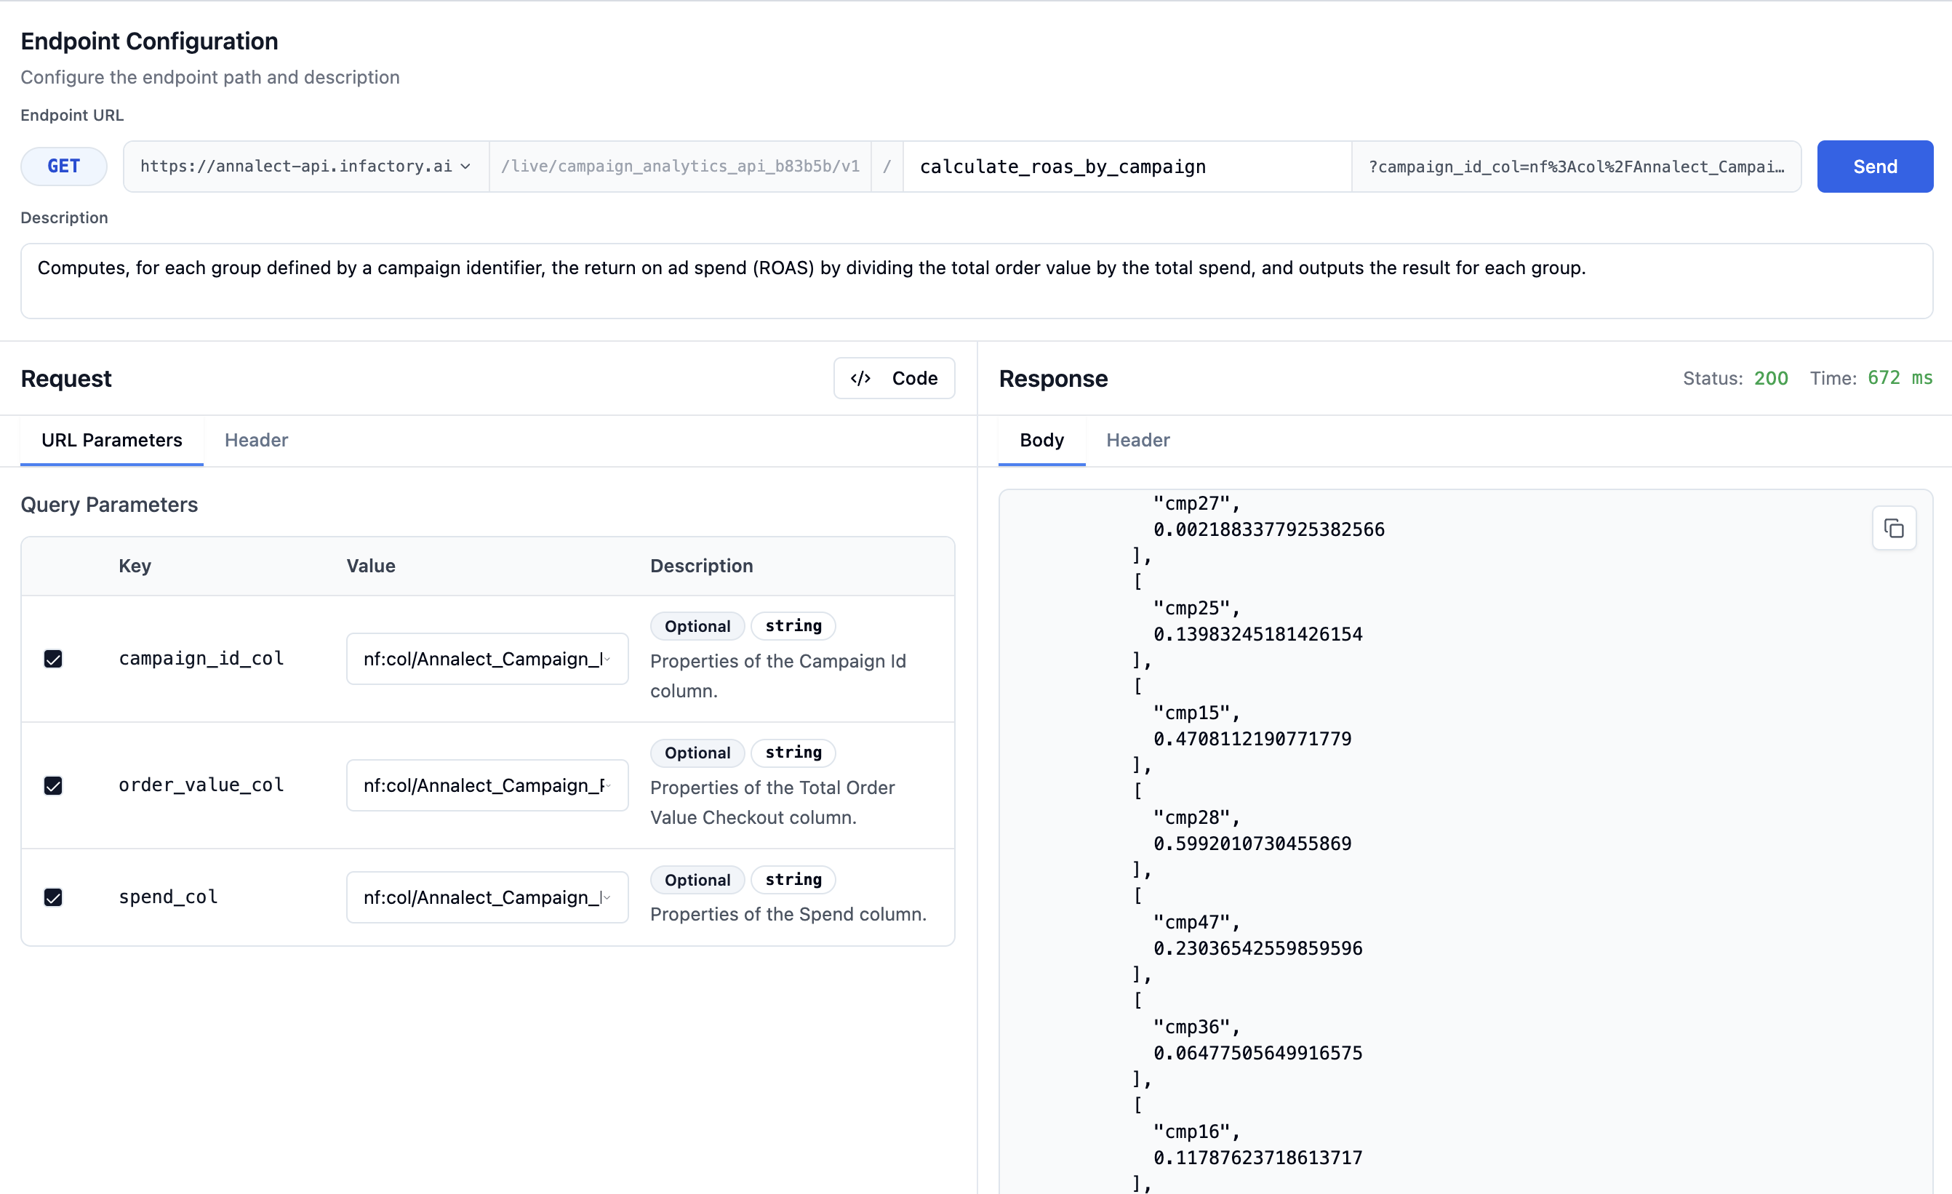The width and height of the screenshot is (1952, 1194).
Task: Click the Query Parameters heading
Action: pos(109,505)
